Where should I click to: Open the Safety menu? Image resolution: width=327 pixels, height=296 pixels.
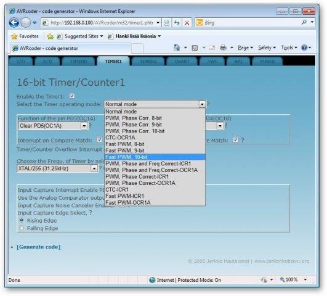pos(267,48)
